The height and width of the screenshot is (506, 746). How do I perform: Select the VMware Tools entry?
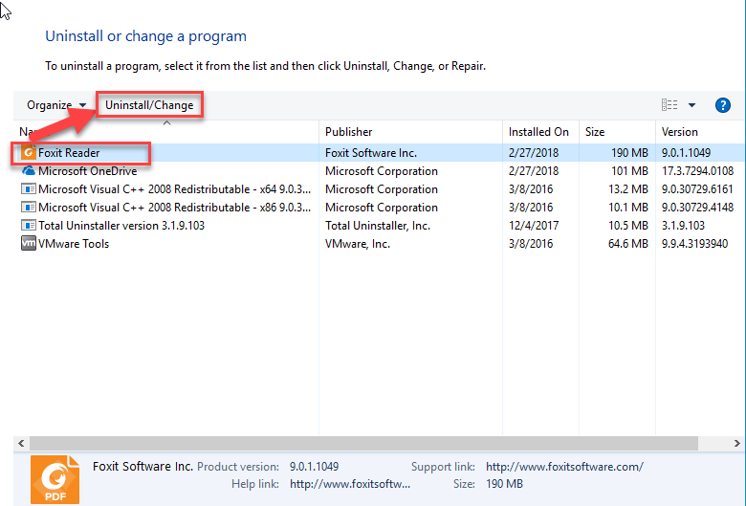point(74,244)
